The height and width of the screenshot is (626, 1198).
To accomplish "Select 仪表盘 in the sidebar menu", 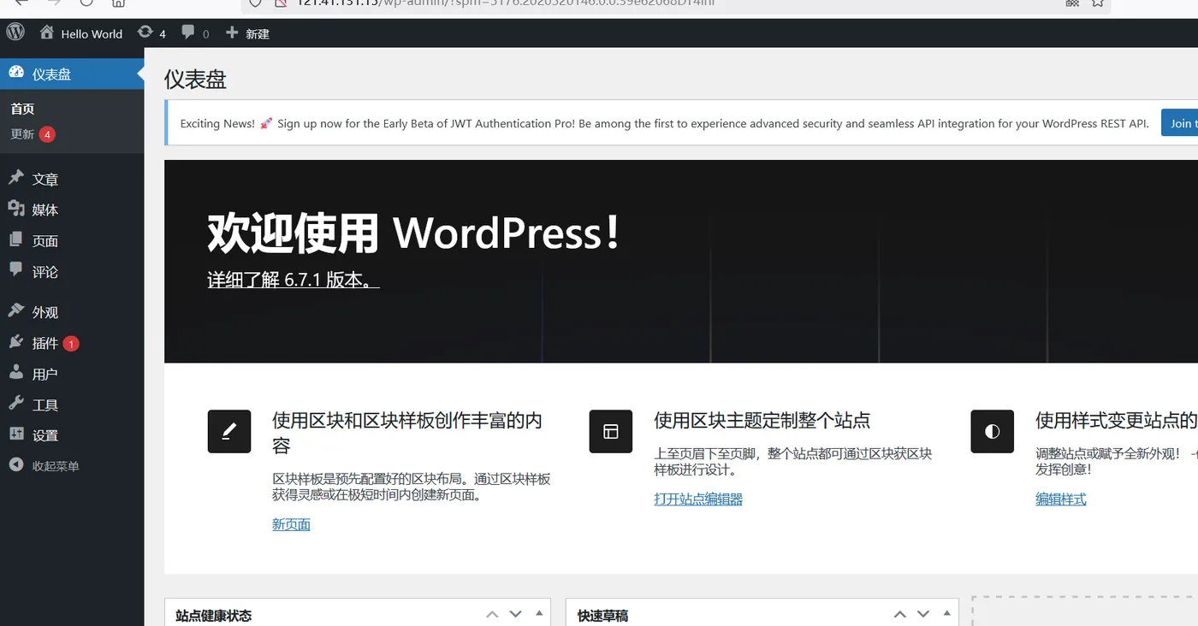I will tap(72, 74).
